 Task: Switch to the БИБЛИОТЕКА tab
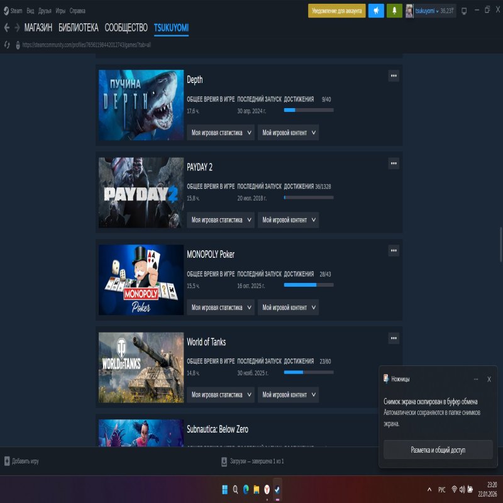coord(78,28)
